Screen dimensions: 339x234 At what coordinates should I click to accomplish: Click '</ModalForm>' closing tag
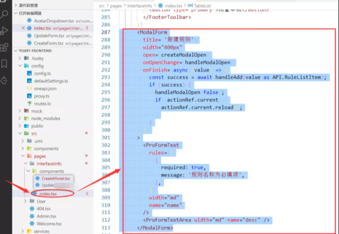[x=155, y=228]
